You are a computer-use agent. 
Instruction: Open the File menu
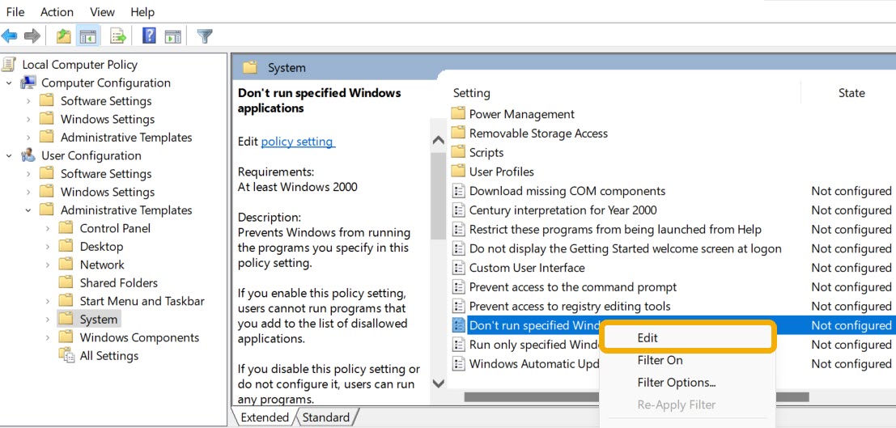coord(15,11)
